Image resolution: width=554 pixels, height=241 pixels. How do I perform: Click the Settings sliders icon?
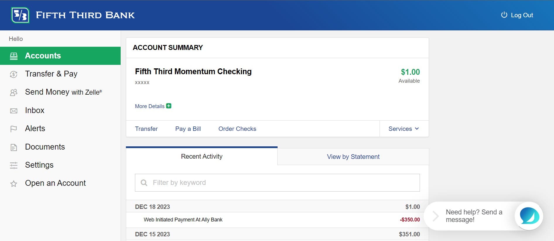pyautogui.click(x=14, y=165)
